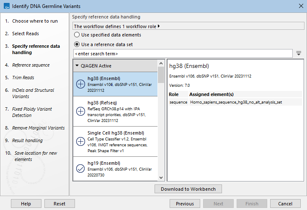Go to 'Choose where to run' step

tap(35, 21)
